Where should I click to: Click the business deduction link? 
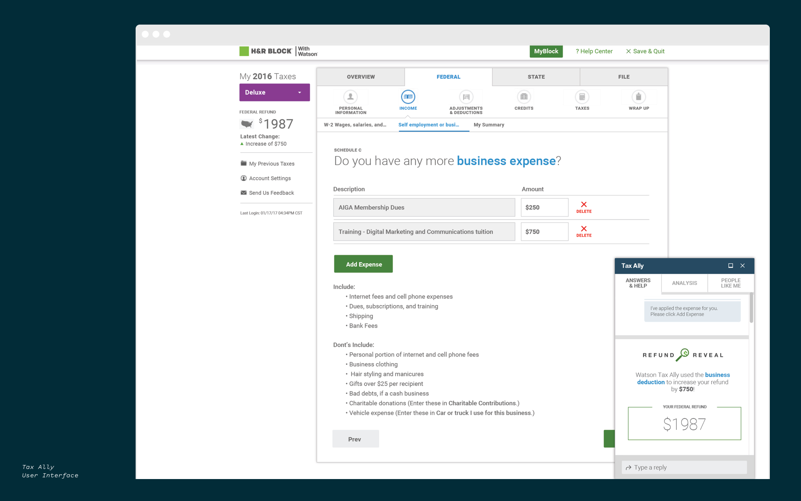coord(683,378)
